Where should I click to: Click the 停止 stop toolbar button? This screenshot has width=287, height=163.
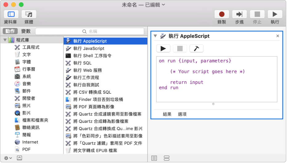click(x=257, y=14)
